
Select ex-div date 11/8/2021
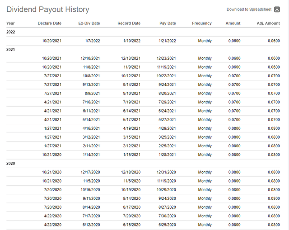point(91,67)
